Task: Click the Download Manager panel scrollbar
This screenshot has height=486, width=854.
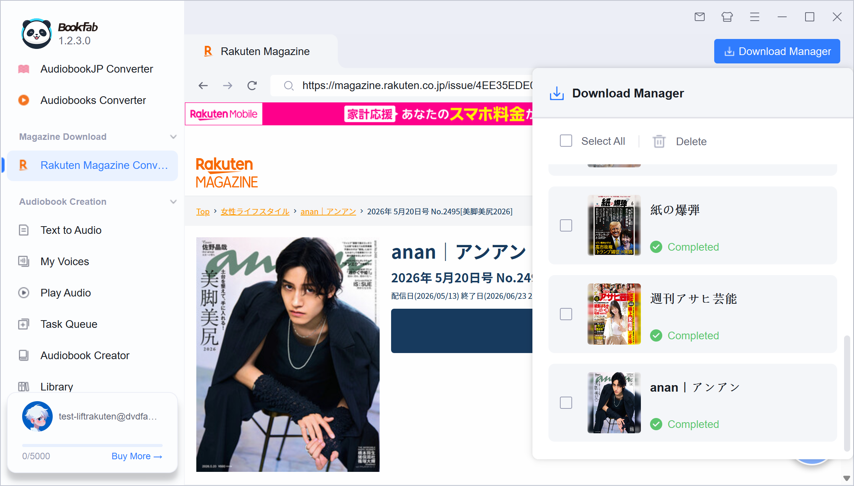Action: pyautogui.click(x=847, y=394)
